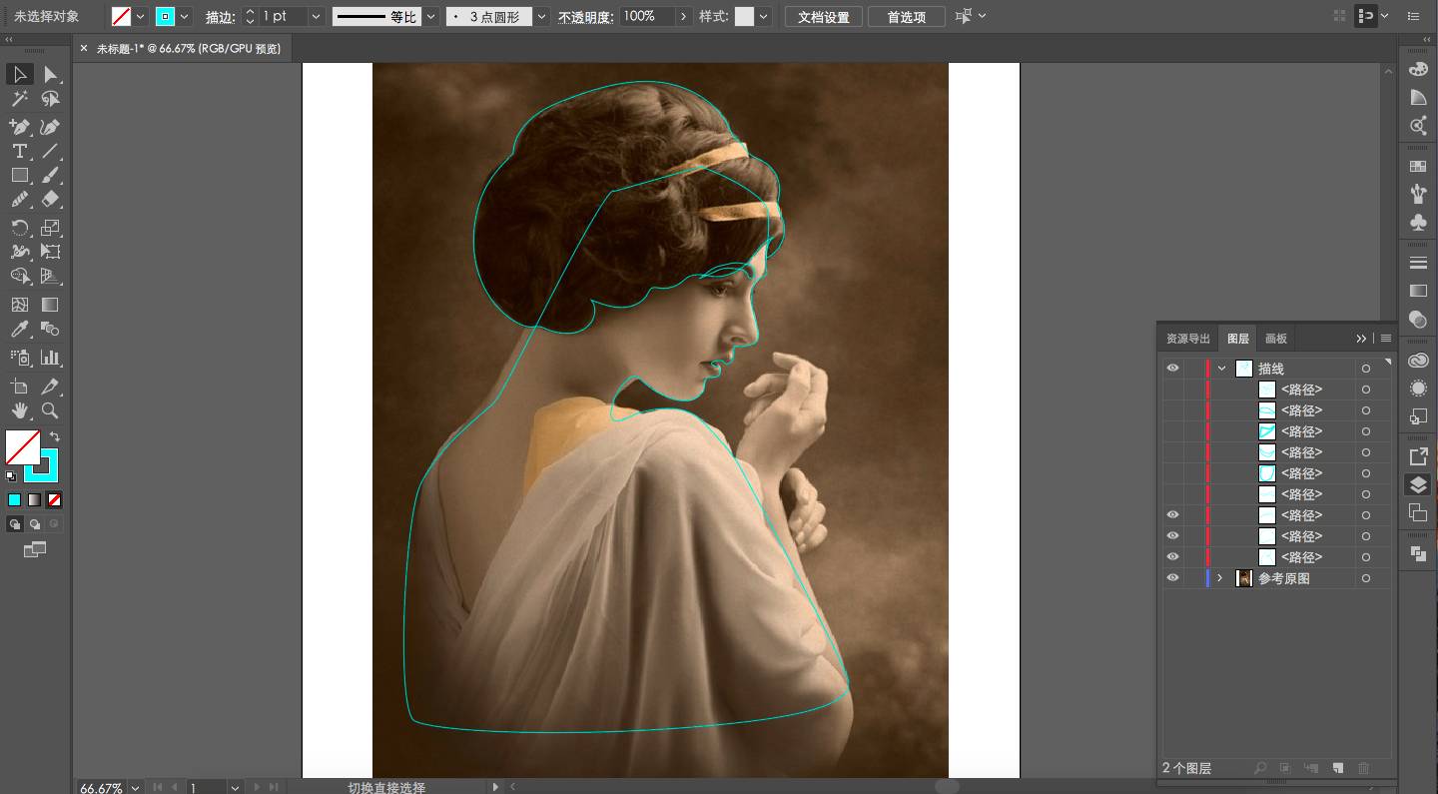This screenshot has height=794, width=1438.
Task: Create a new layer in Layers panel
Action: point(1337,768)
